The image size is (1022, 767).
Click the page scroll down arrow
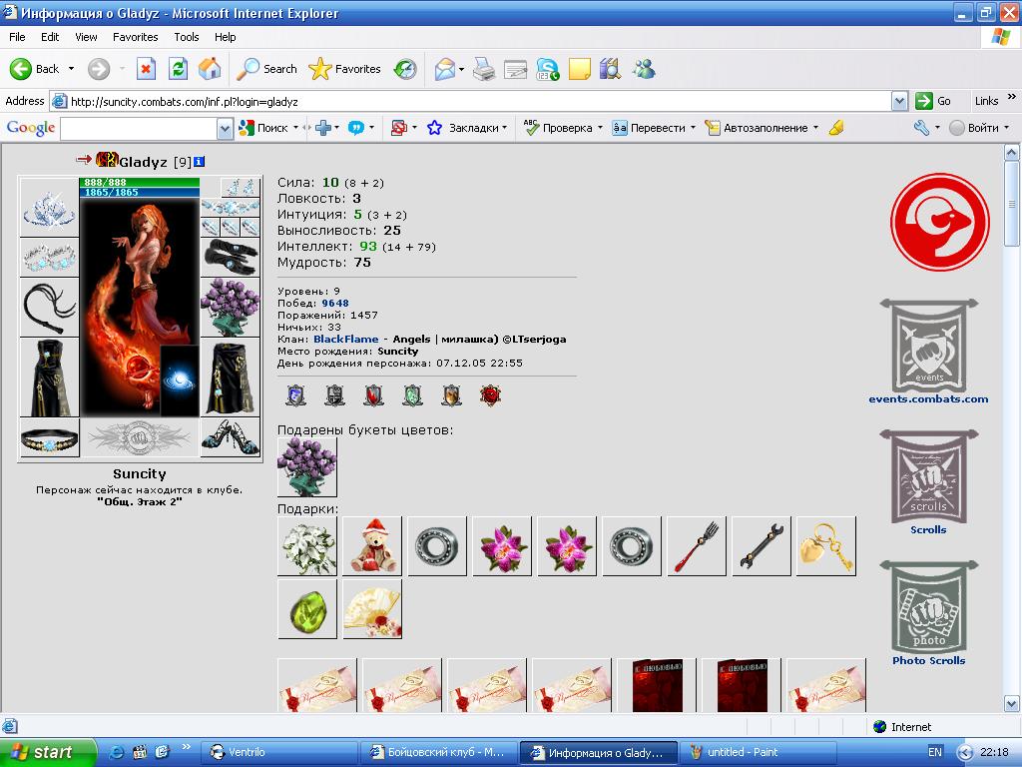(1012, 704)
